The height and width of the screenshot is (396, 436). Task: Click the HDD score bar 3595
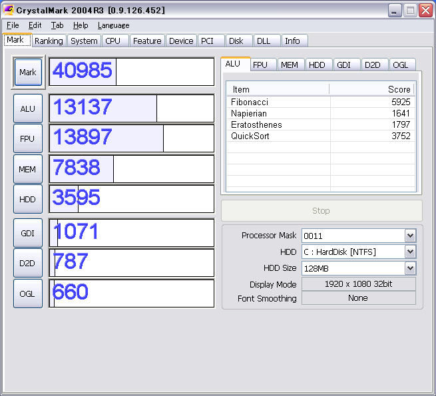(132, 199)
